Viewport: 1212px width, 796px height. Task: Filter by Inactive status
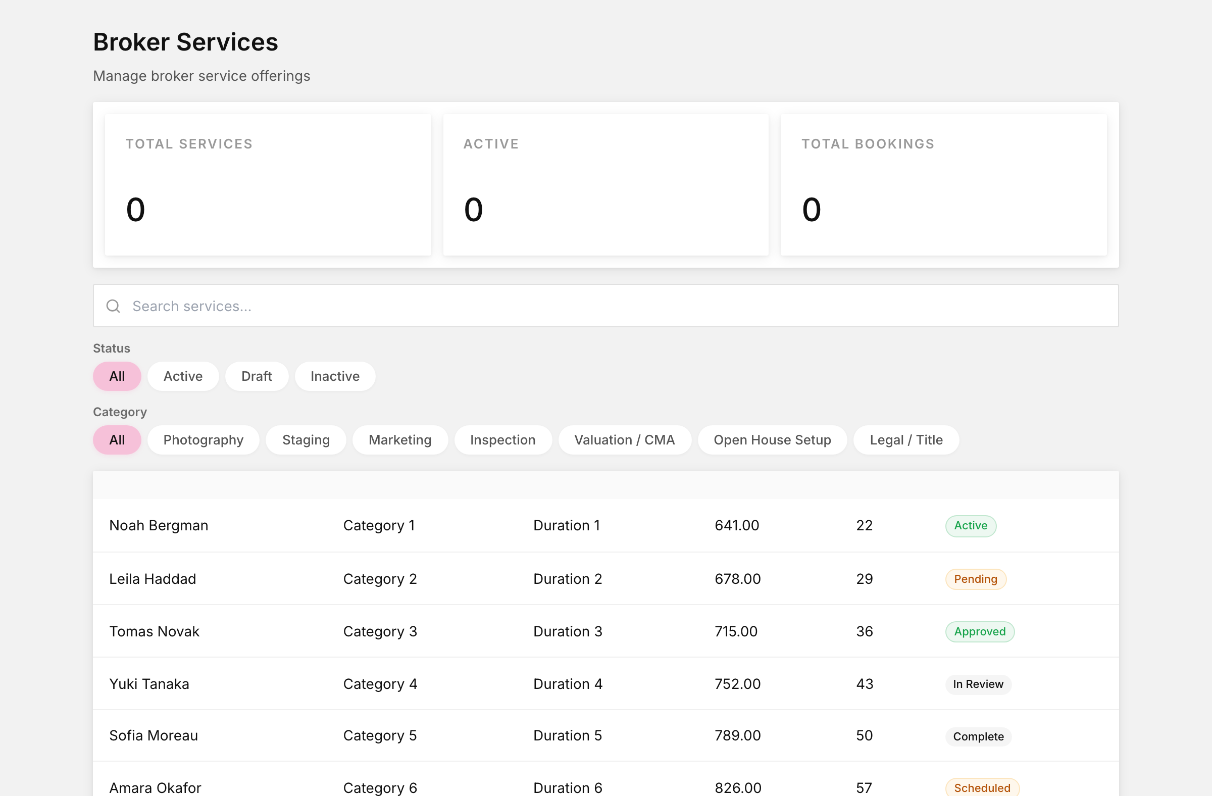click(335, 376)
